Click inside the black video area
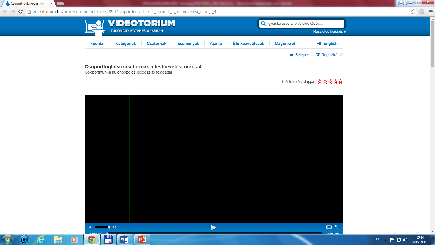435x245 pixels. (x=214, y=159)
